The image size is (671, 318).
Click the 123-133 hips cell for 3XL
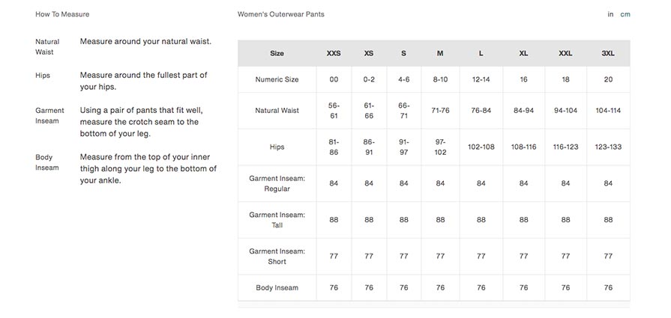[x=608, y=147]
